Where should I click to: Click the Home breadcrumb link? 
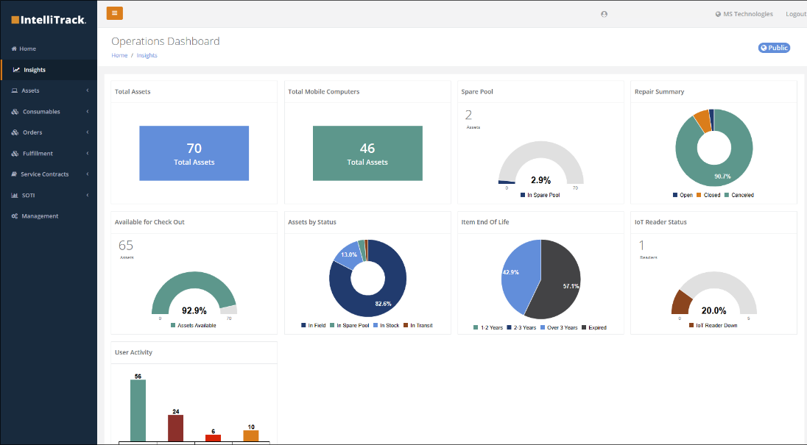click(x=119, y=55)
